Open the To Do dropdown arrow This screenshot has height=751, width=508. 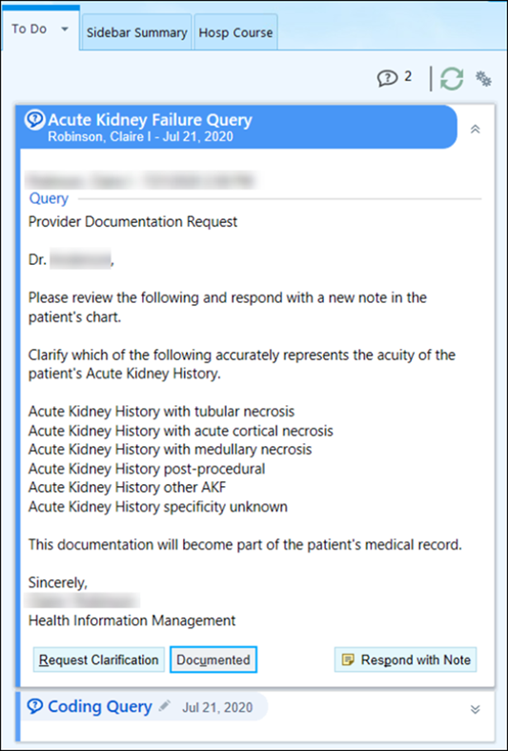[x=65, y=30]
